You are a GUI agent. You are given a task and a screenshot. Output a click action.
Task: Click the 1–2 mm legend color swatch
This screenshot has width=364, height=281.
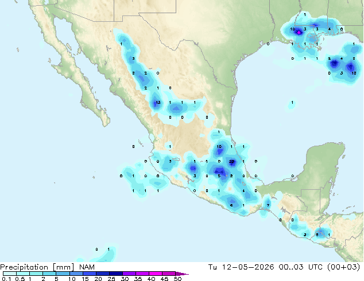(36, 274)
